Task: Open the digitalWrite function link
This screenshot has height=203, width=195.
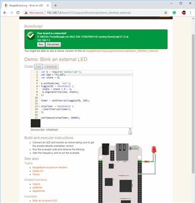Action: coord(39,191)
